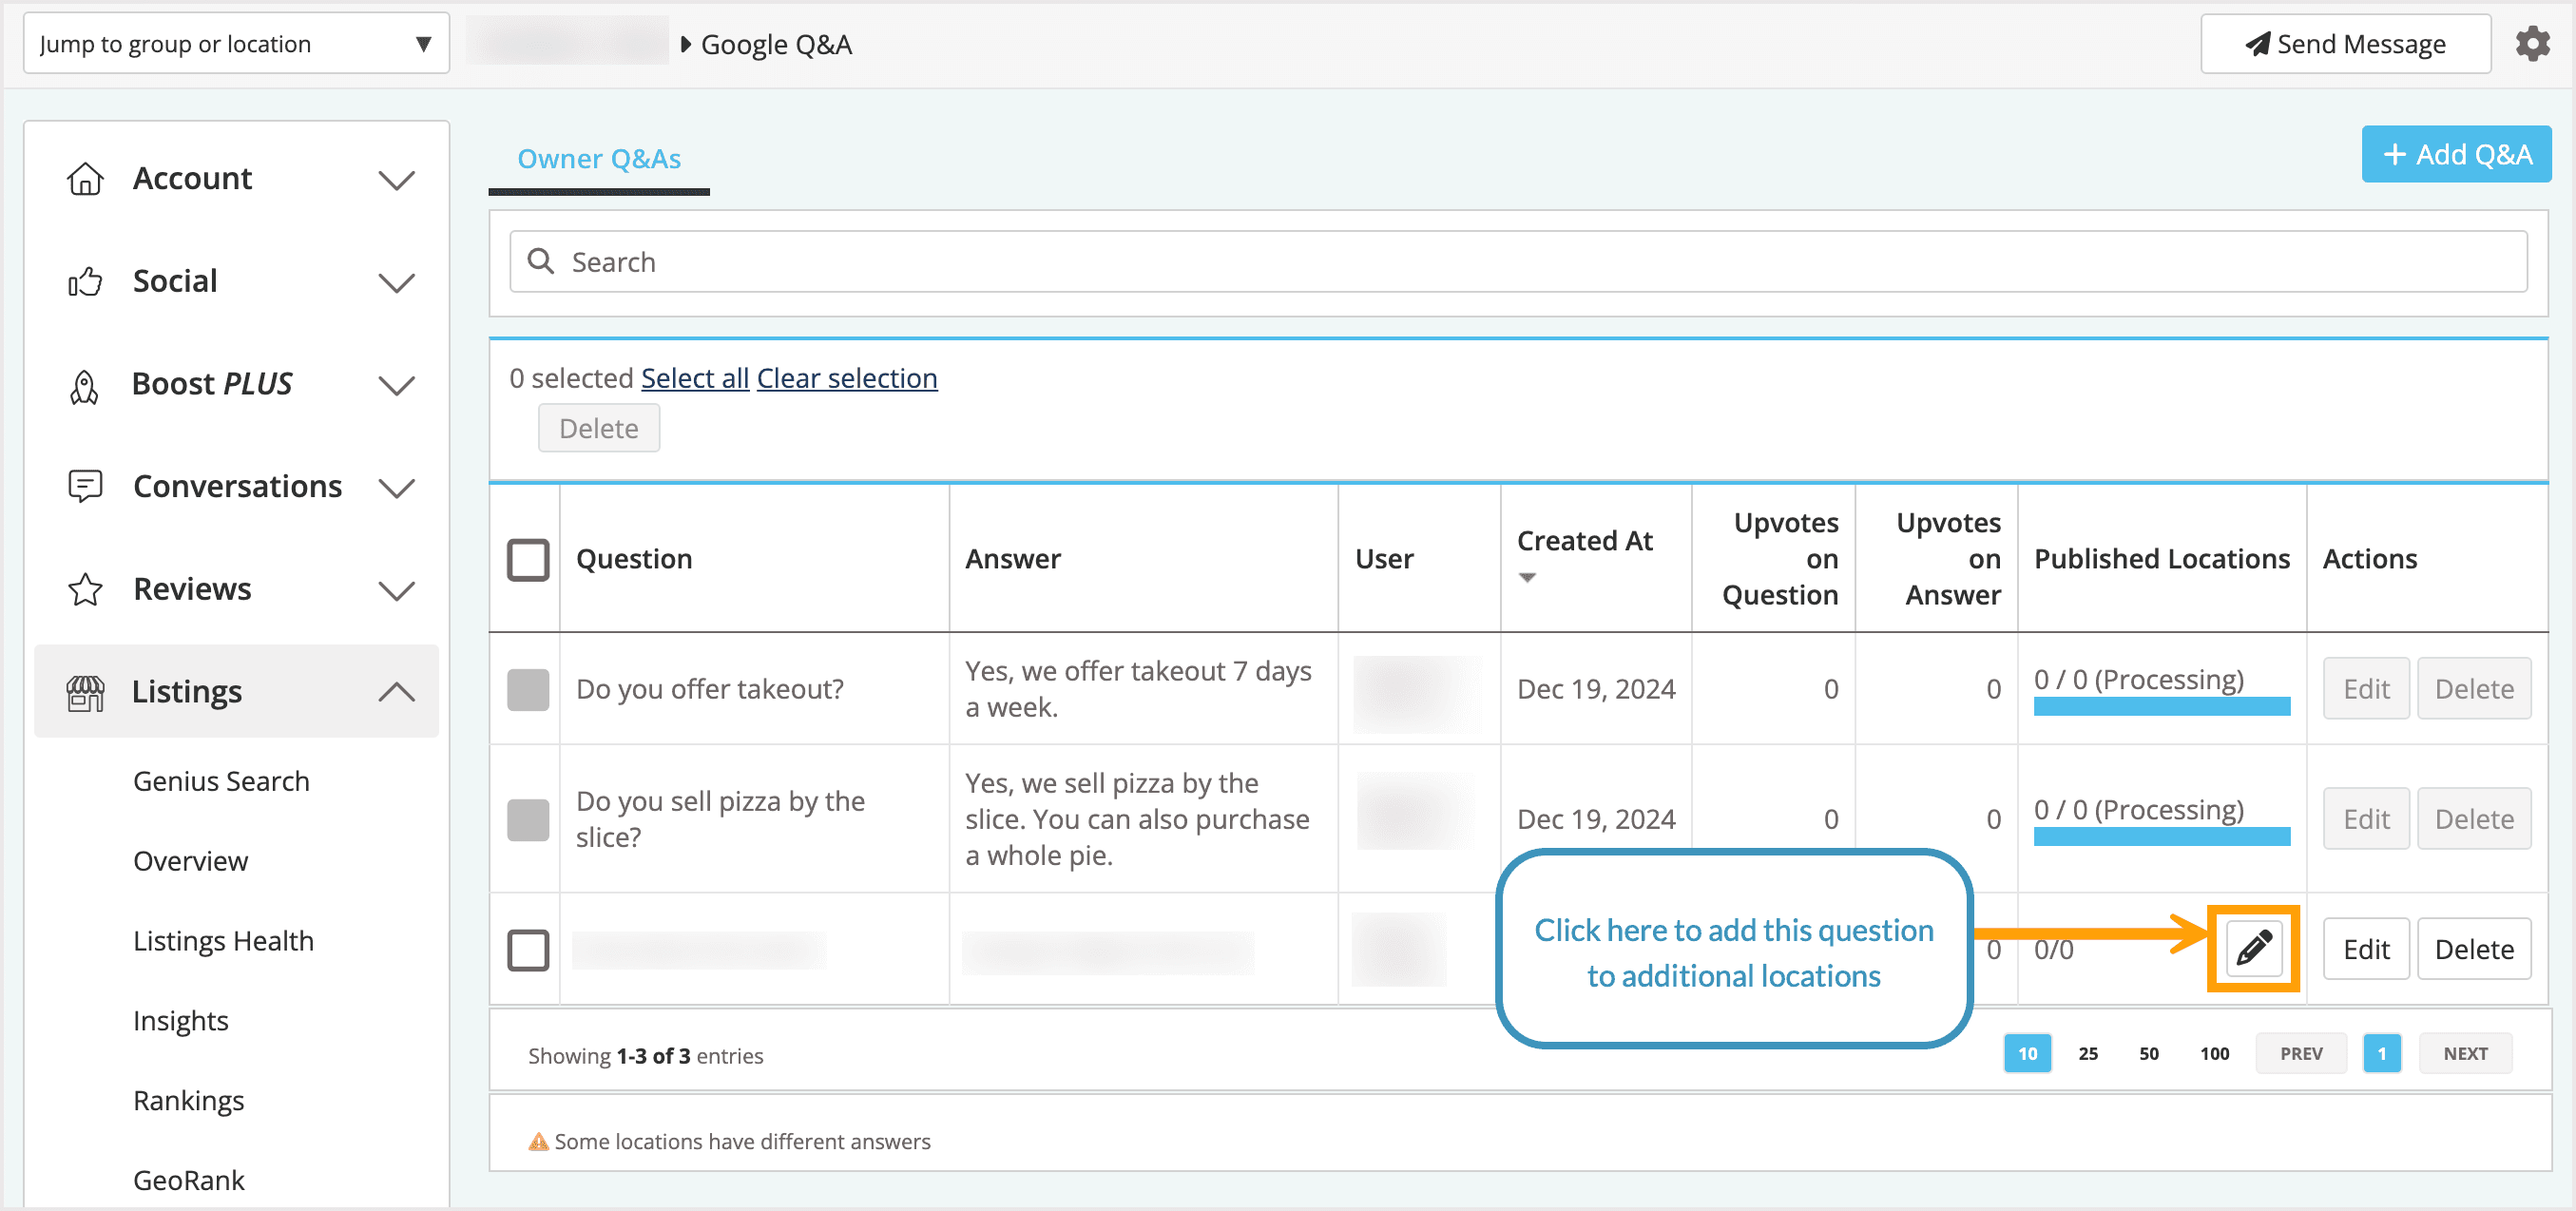Click the Conversations chat bubble icon
The width and height of the screenshot is (2576, 1211).
85,487
